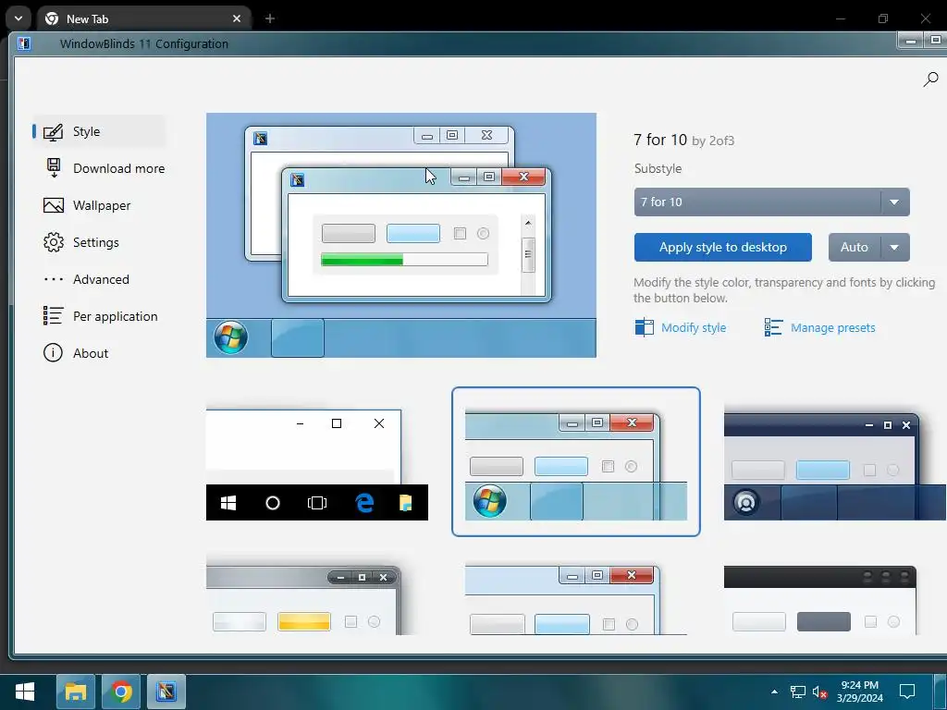Screen dimensions: 947x710
Task: Open the Advanced section
Action: point(99,279)
